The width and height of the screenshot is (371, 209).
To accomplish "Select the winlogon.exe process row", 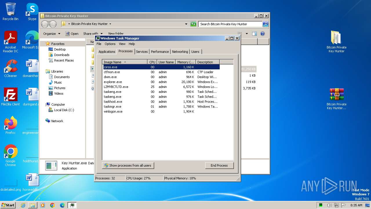I will pos(161,111).
